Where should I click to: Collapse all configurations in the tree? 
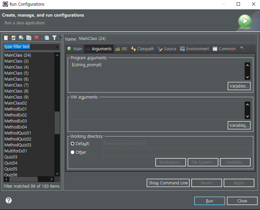point(47,38)
